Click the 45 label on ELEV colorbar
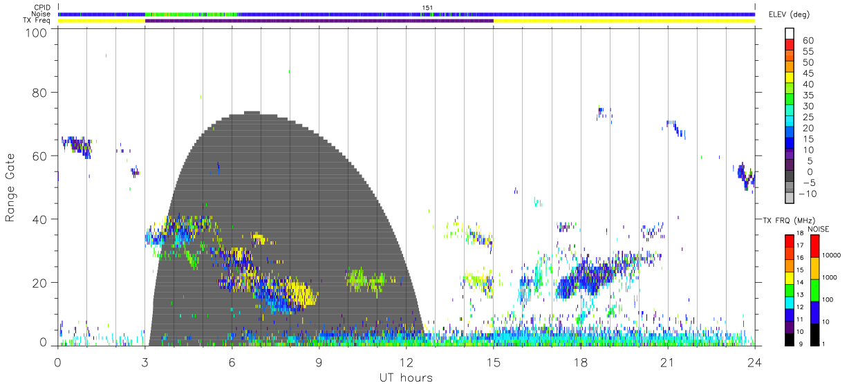 pyautogui.click(x=807, y=73)
